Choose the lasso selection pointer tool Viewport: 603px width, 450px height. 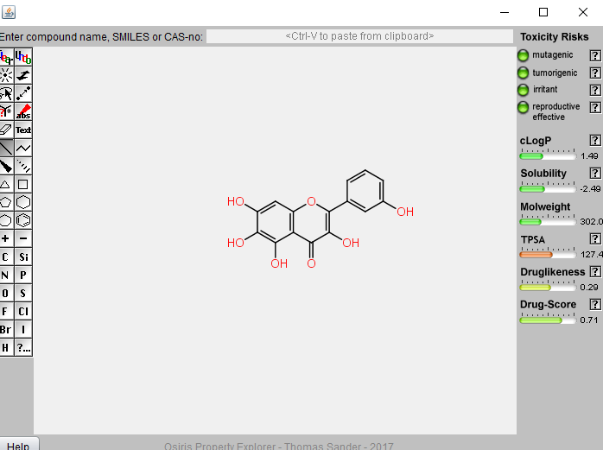pos(7,93)
